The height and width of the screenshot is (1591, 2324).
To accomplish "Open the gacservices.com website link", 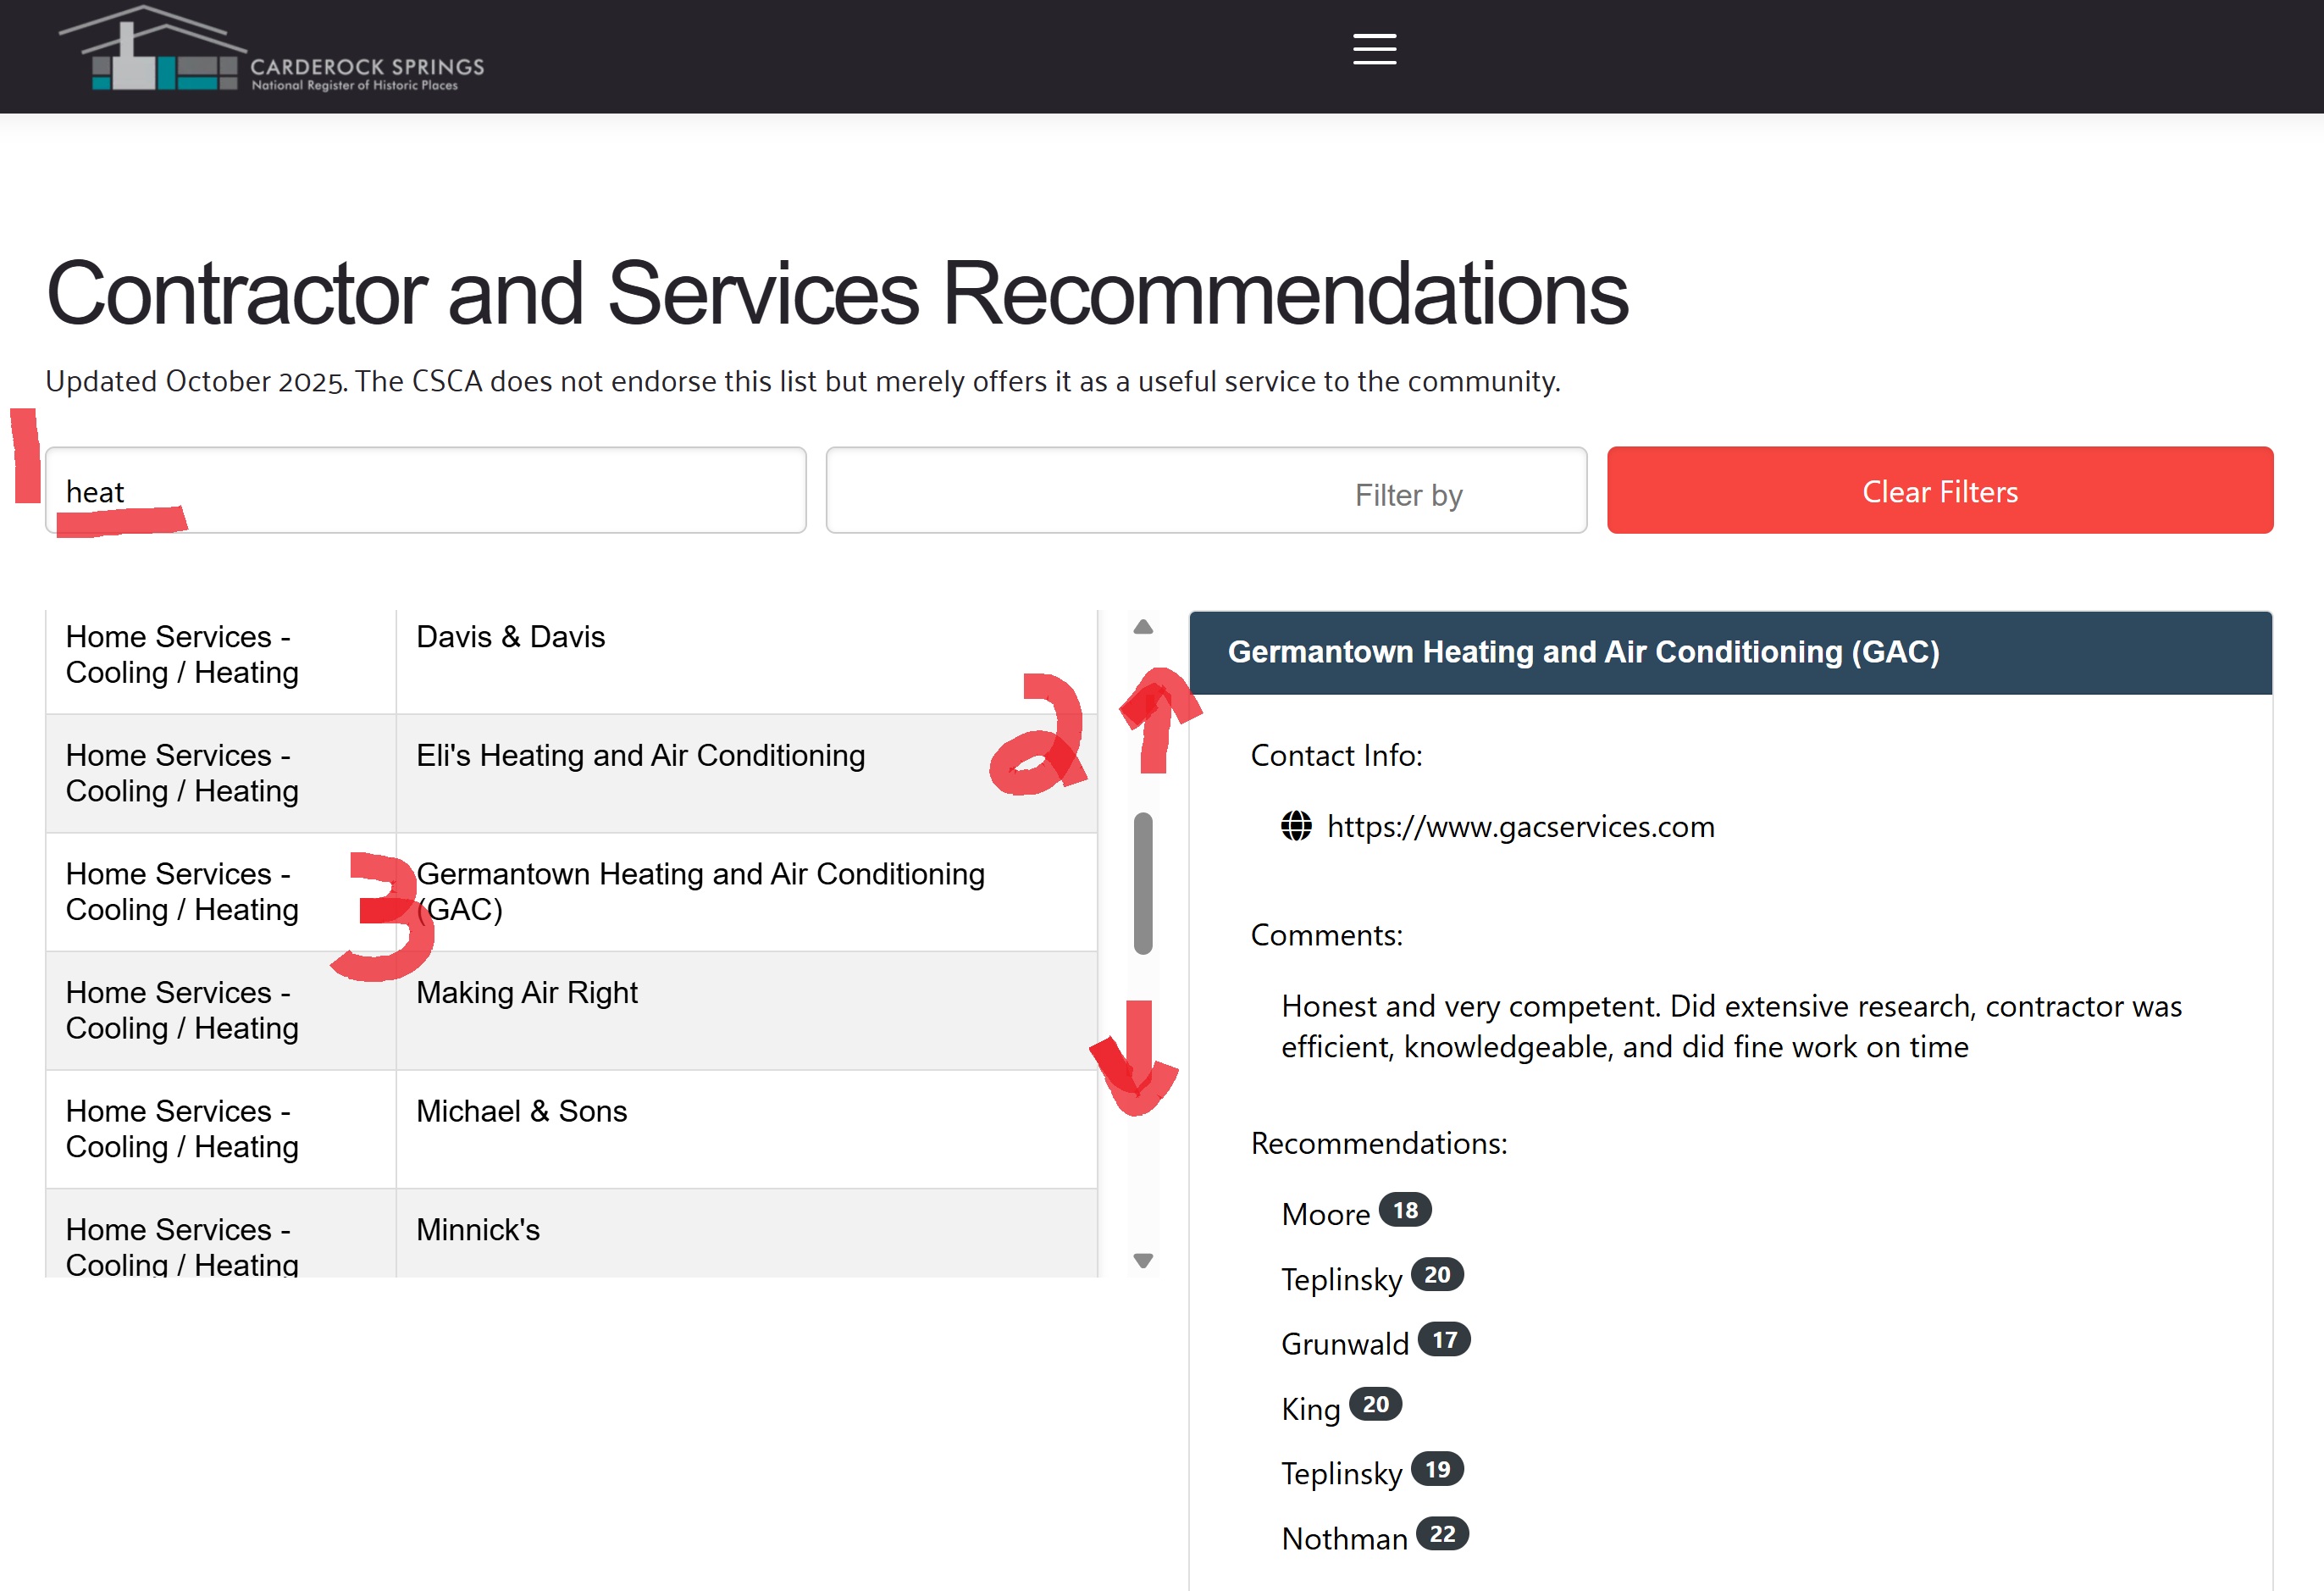I will click(x=1520, y=827).
